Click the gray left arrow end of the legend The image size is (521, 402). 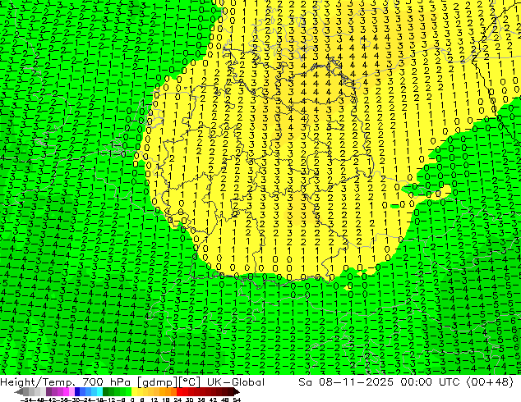tap(19, 391)
